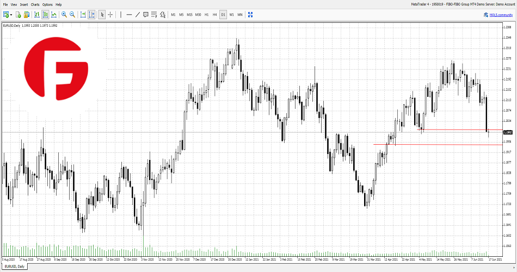Switch chart to bar chart mode
Screen dimensions: 517x272
(x=37, y=15)
